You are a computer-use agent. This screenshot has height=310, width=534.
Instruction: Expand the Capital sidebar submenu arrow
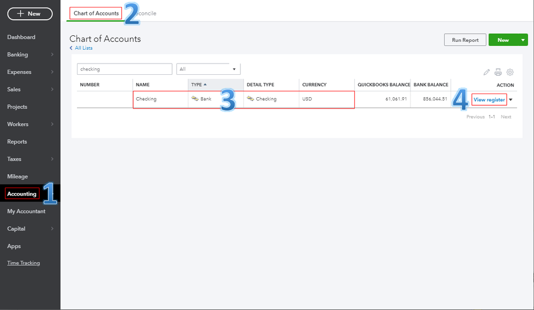[52, 229]
